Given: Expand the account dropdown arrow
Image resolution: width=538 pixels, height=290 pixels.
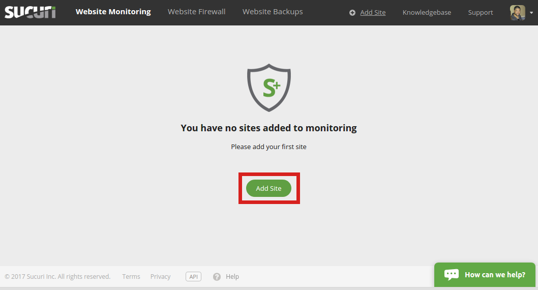Looking at the screenshot, I should [x=531, y=13].
